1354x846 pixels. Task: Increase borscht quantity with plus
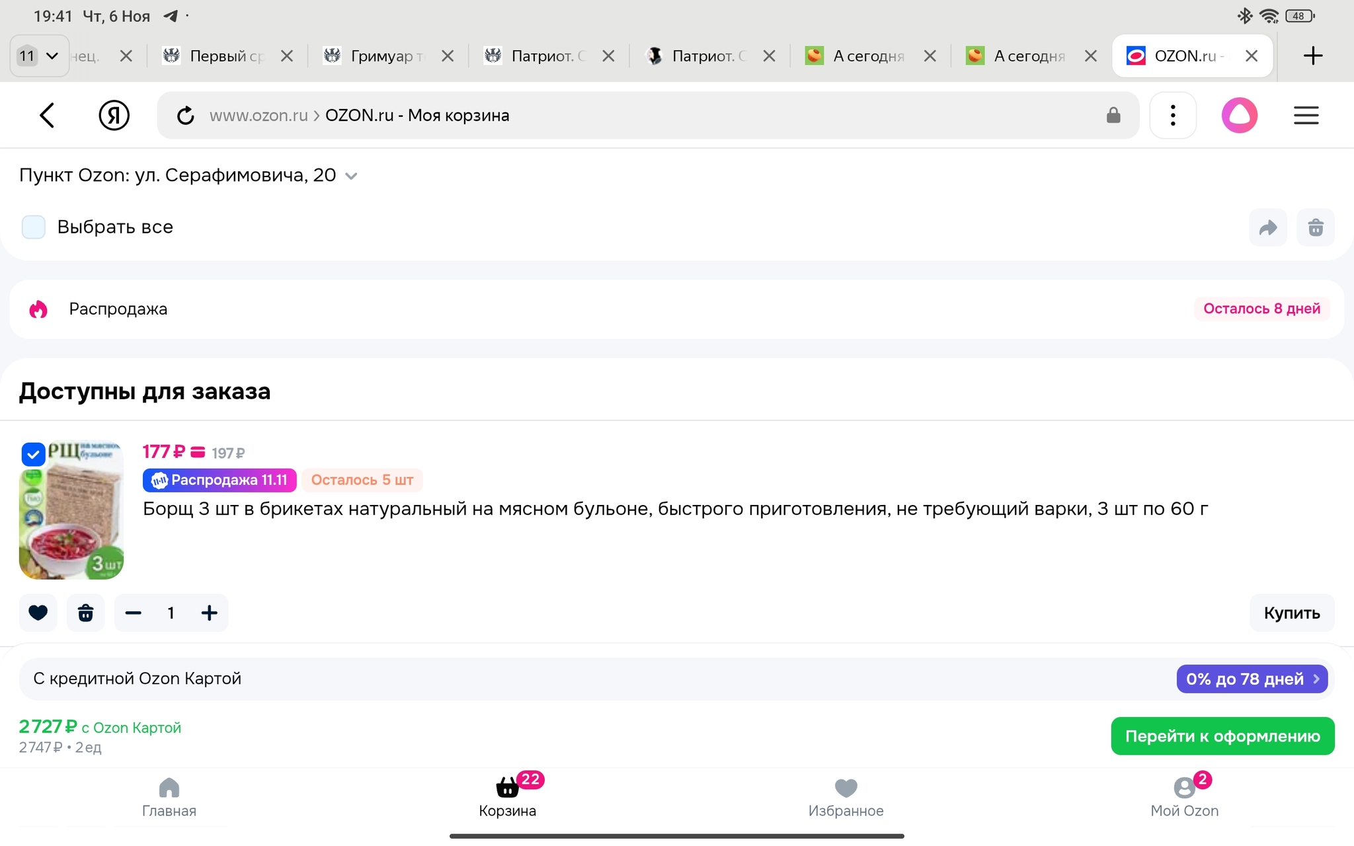(x=209, y=613)
